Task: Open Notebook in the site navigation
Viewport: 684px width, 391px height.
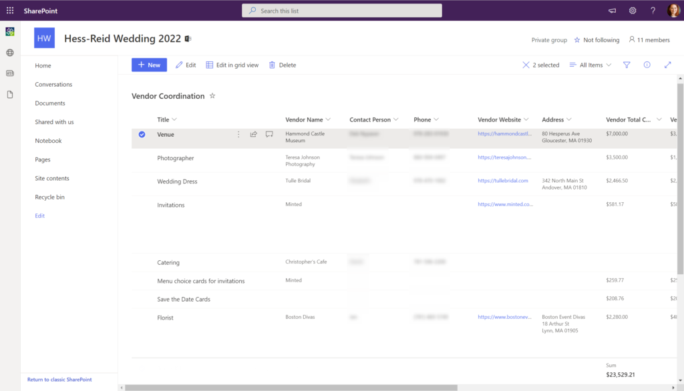Action: click(x=48, y=140)
